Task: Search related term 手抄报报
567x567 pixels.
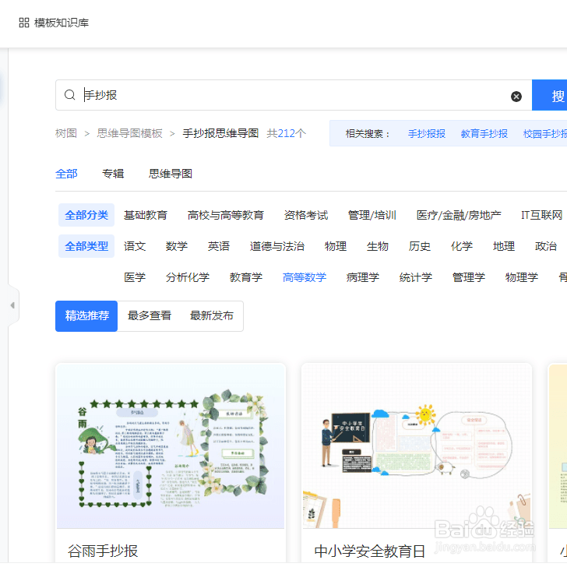Action: [426, 134]
